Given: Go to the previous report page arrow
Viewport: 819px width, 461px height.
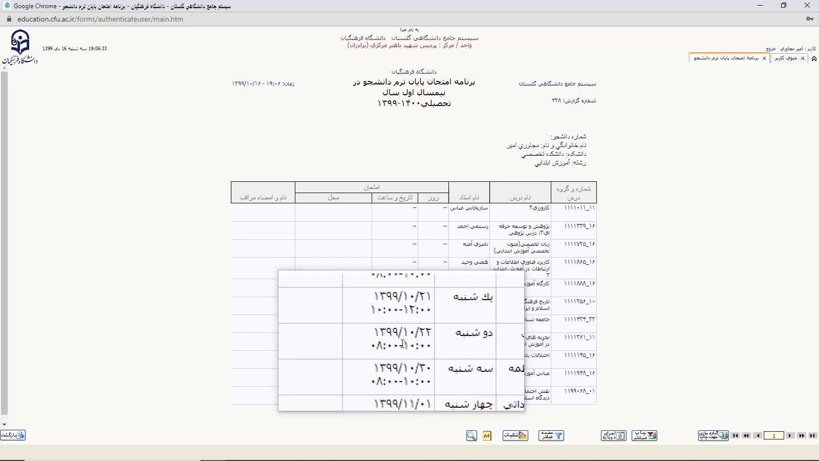Looking at the screenshot, I should 758,435.
